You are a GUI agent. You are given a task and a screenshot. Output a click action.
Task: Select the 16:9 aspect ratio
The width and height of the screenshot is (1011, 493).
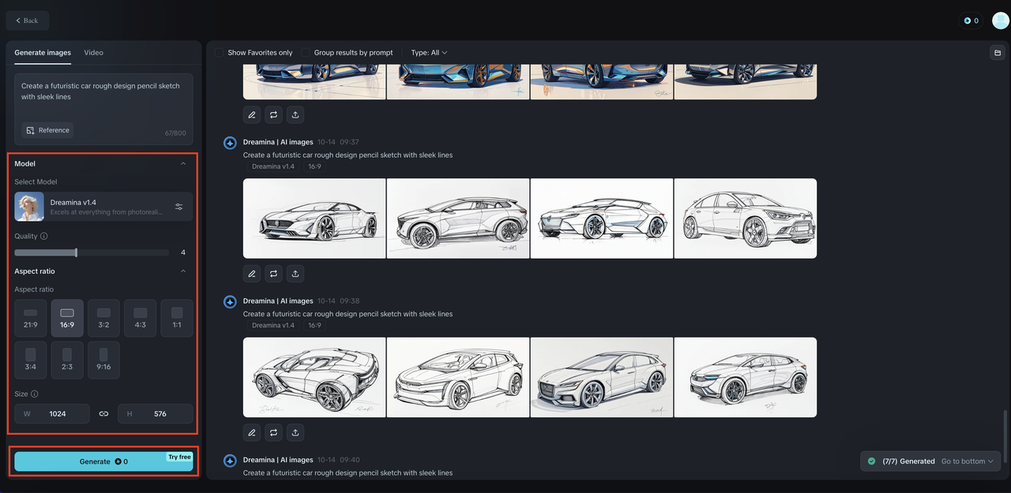(x=67, y=318)
